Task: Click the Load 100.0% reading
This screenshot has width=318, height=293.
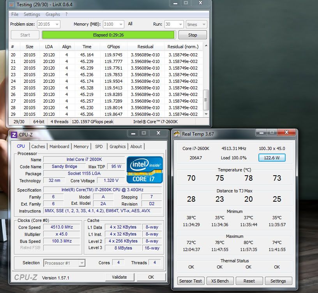Action: pos(234,158)
